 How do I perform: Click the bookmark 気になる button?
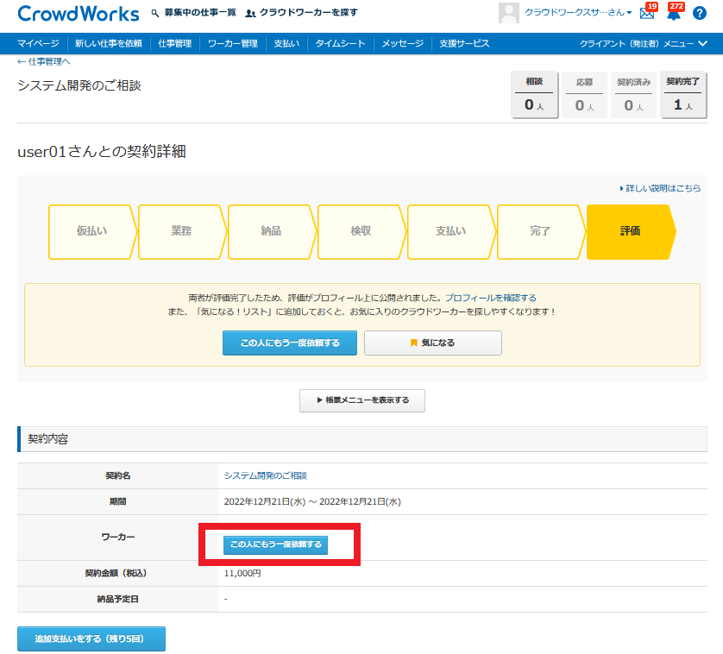point(432,343)
